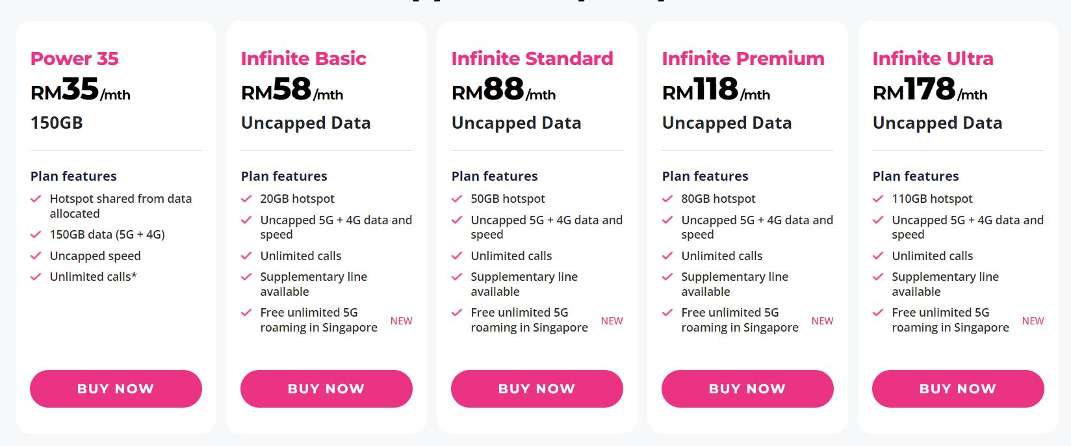
Task: Click the checkmark next to 80GB hotspot
Action: click(667, 199)
